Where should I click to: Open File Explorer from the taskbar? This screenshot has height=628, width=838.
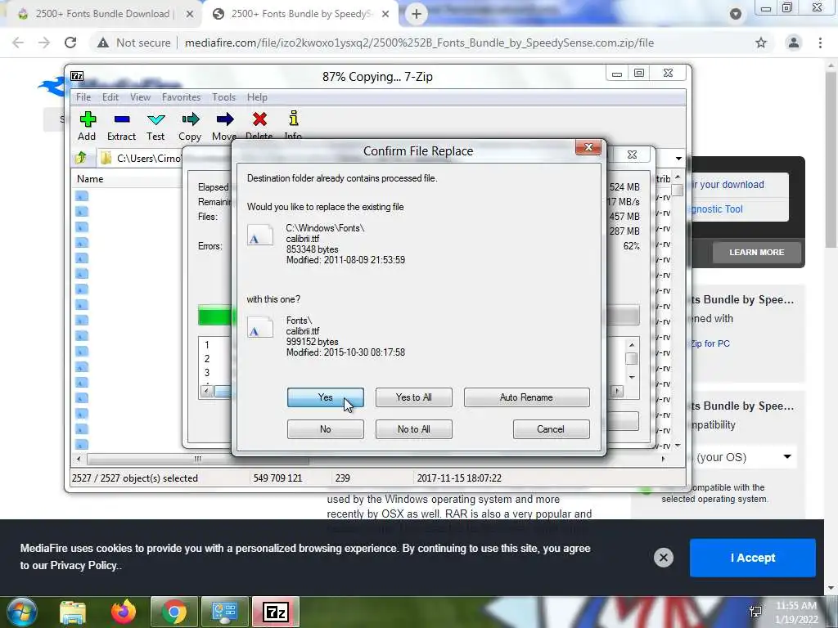coord(73,612)
